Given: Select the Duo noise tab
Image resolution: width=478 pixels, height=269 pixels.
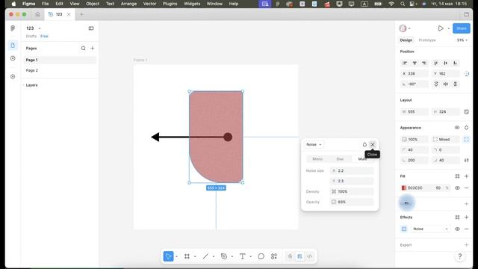Looking at the screenshot, I should [340, 159].
